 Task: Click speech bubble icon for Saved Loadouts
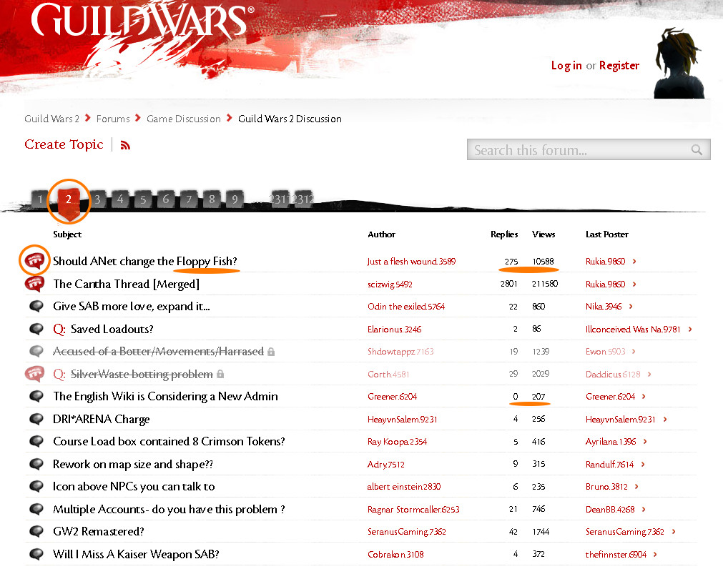tap(36, 329)
